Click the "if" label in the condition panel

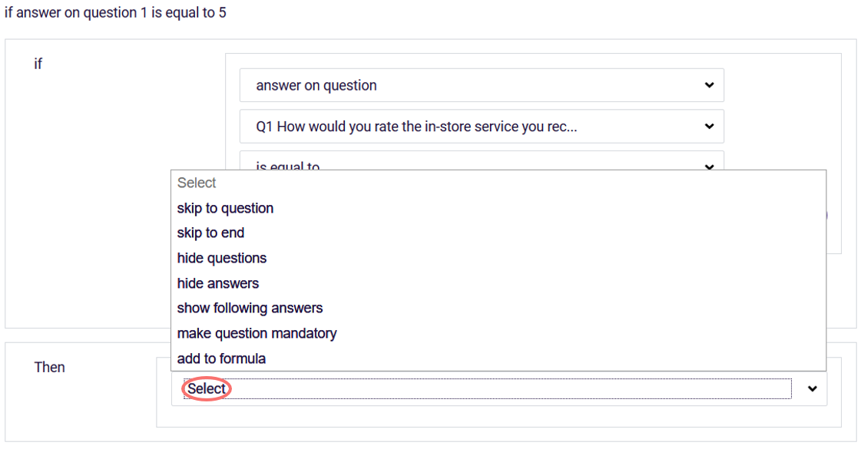pyautogui.click(x=38, y=64)
